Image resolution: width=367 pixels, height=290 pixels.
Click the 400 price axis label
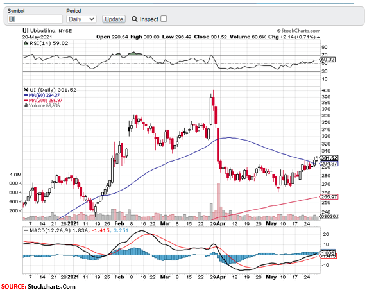tap(327, 90)
